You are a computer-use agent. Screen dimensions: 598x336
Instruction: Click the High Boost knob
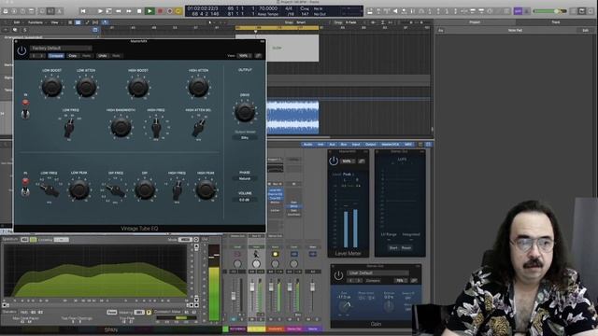click(x=138, y=87)
